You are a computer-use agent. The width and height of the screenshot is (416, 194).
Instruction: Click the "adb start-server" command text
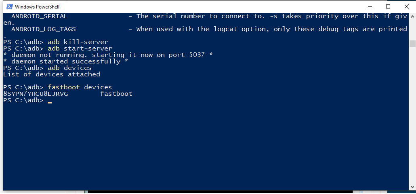click(80, 48)
